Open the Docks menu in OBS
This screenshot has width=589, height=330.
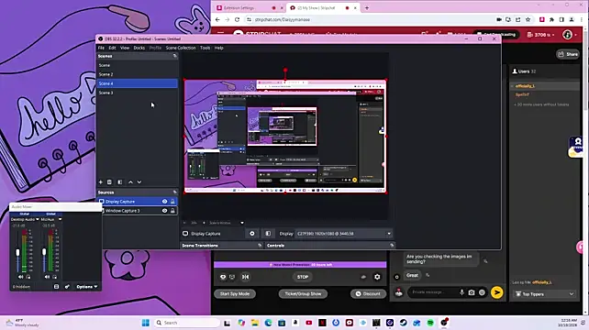click(x=139, y=48)
